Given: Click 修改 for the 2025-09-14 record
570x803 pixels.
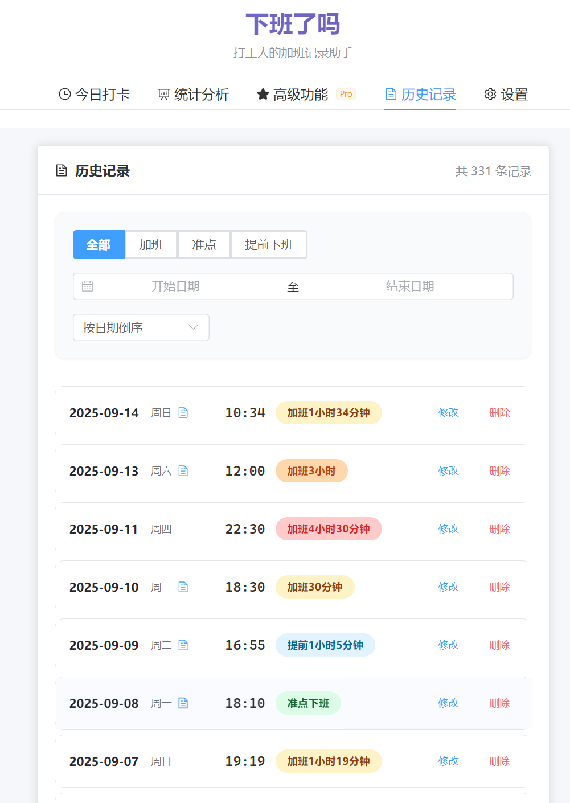Looking at the screenshot, I should (x=449, y=413).
